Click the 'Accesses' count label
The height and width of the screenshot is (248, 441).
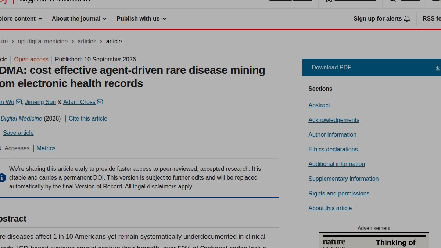(17, 148)
